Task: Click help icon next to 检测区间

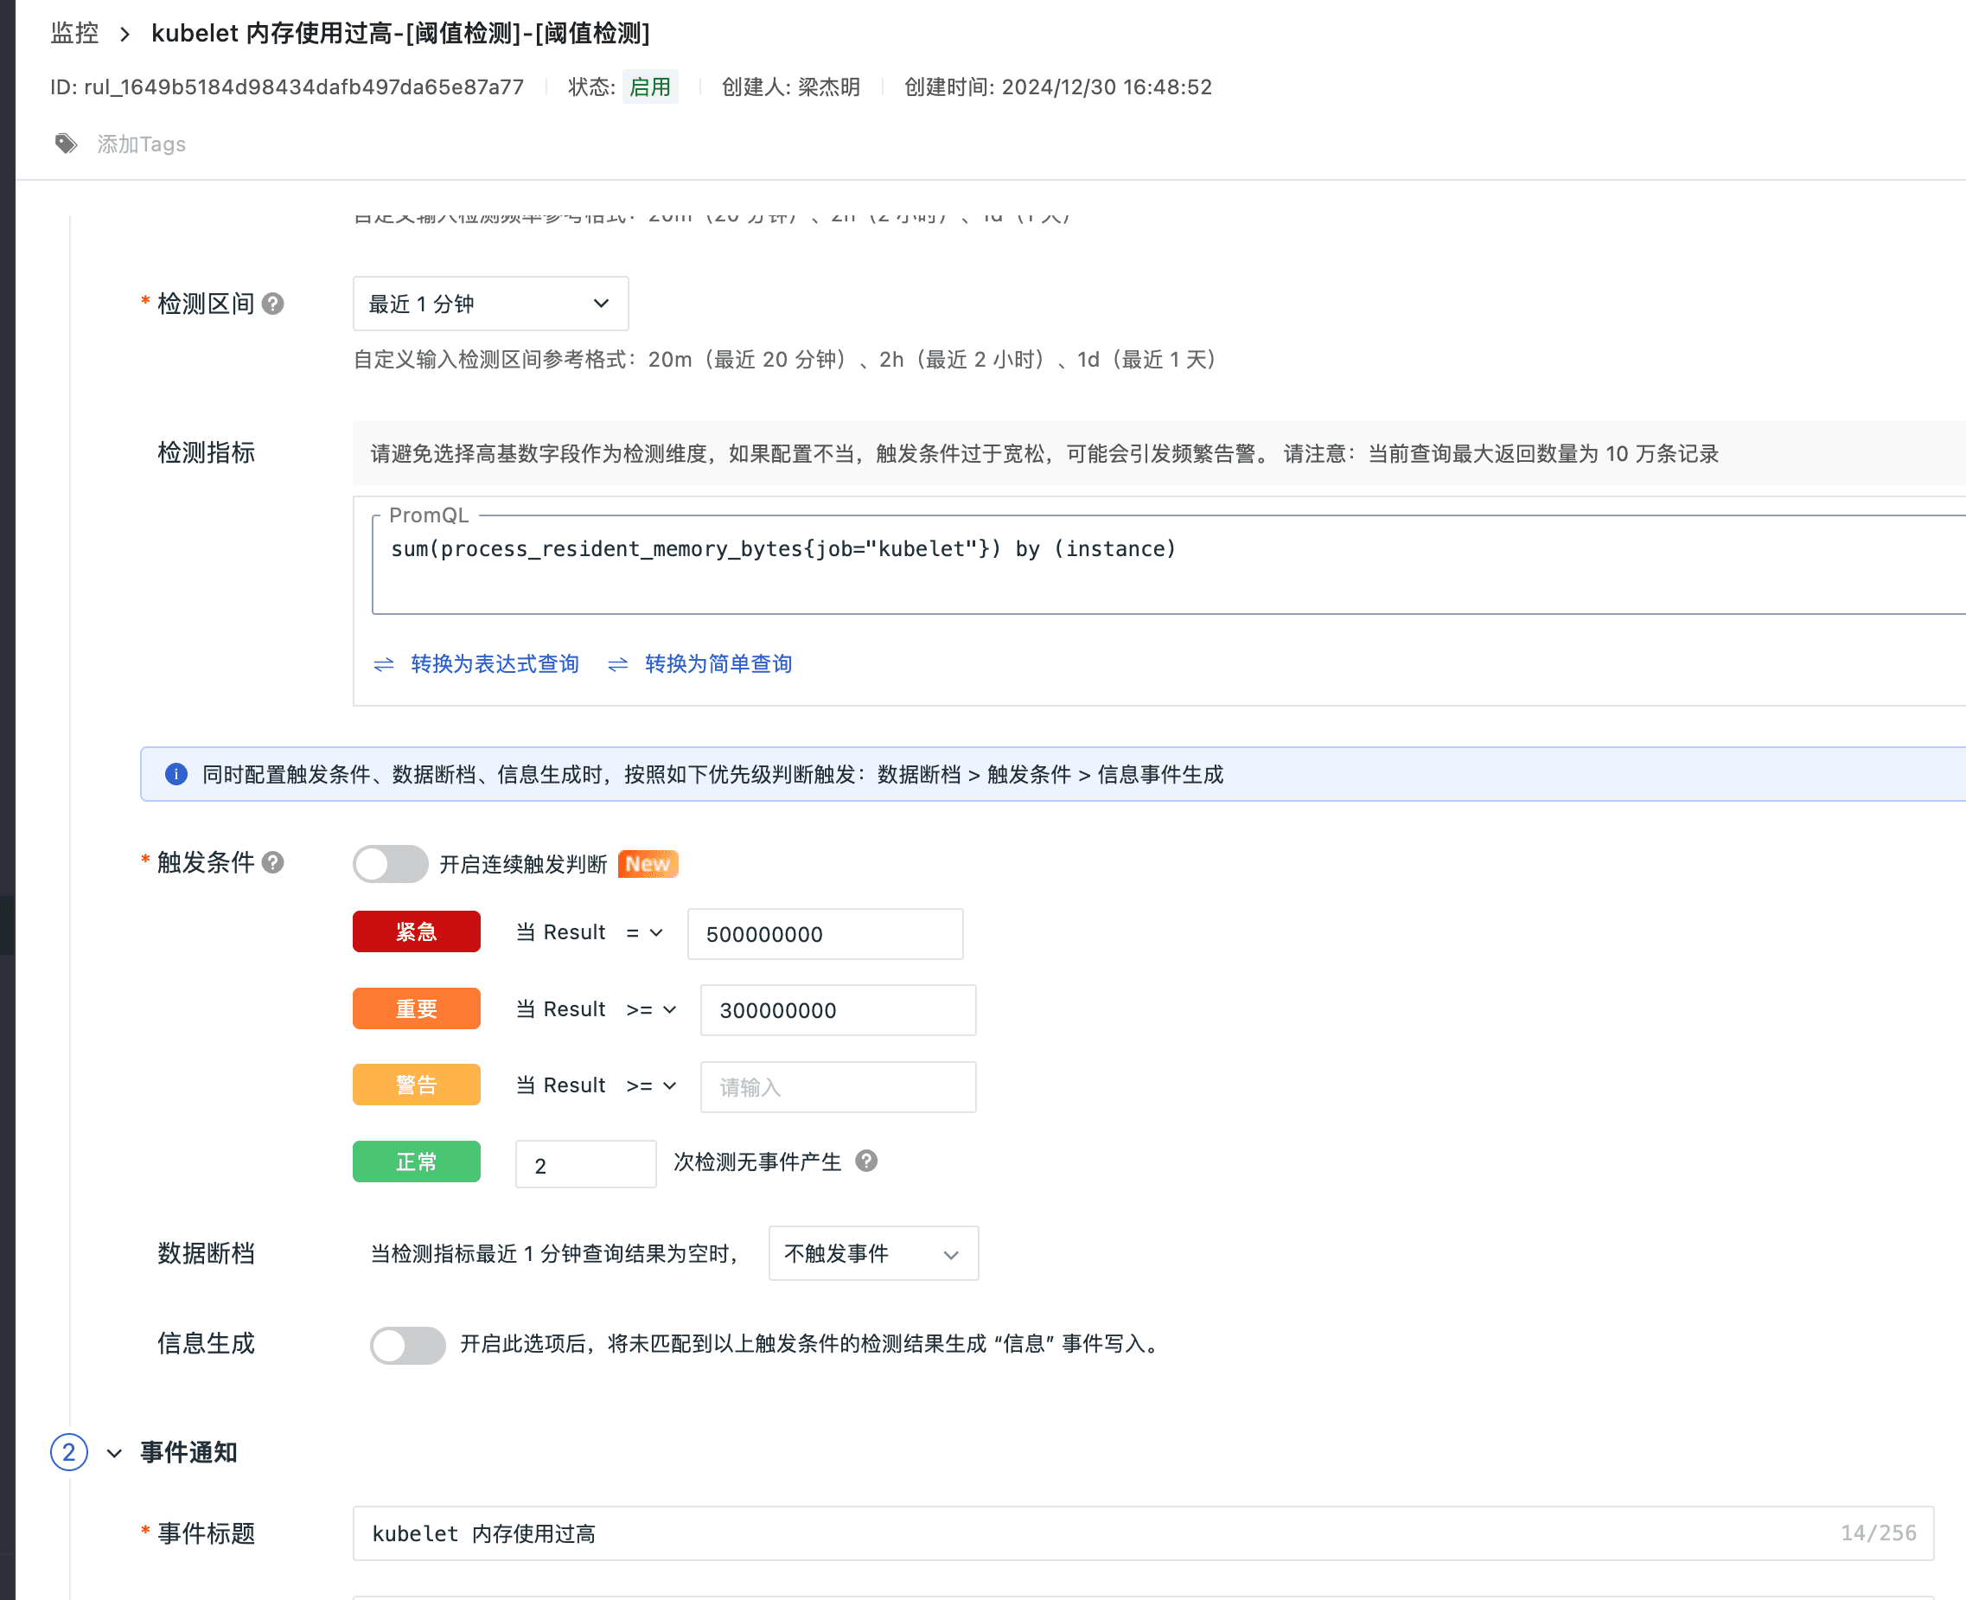Action: (272, 304)
